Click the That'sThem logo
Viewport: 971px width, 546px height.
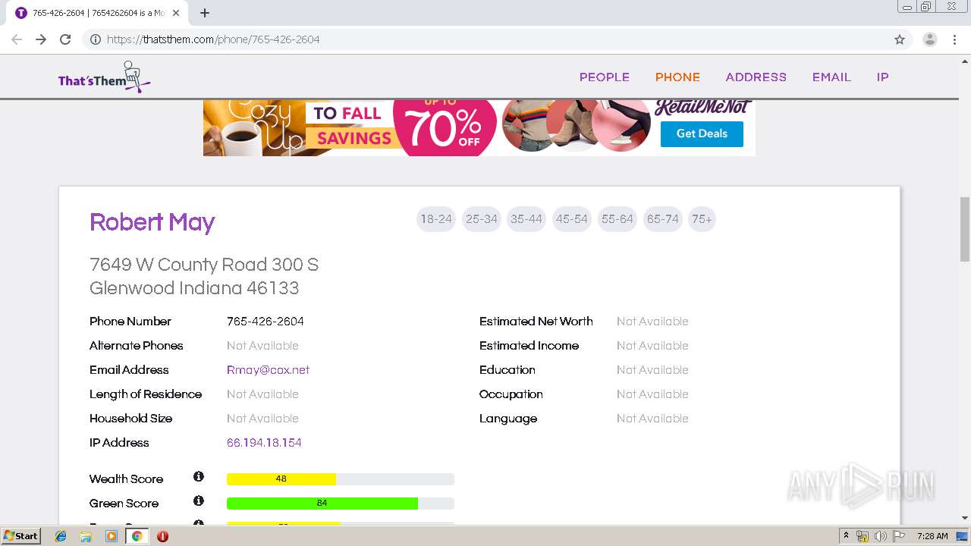pyautogui.click(x=104, y=77)
